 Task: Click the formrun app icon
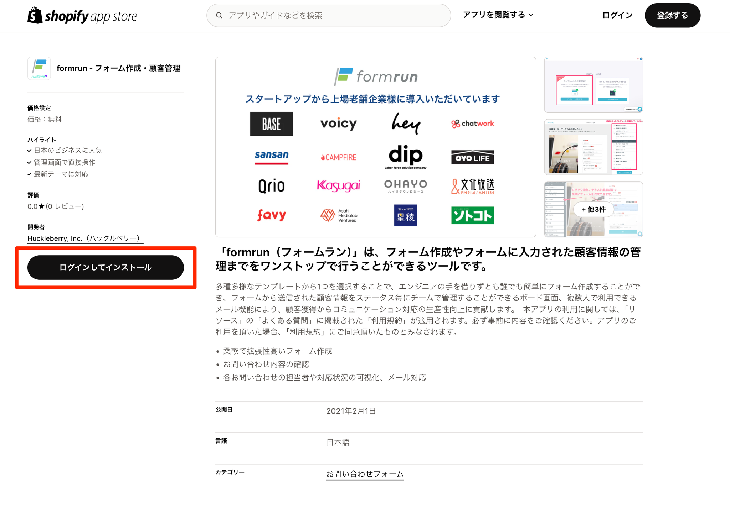tap(39, 68)
